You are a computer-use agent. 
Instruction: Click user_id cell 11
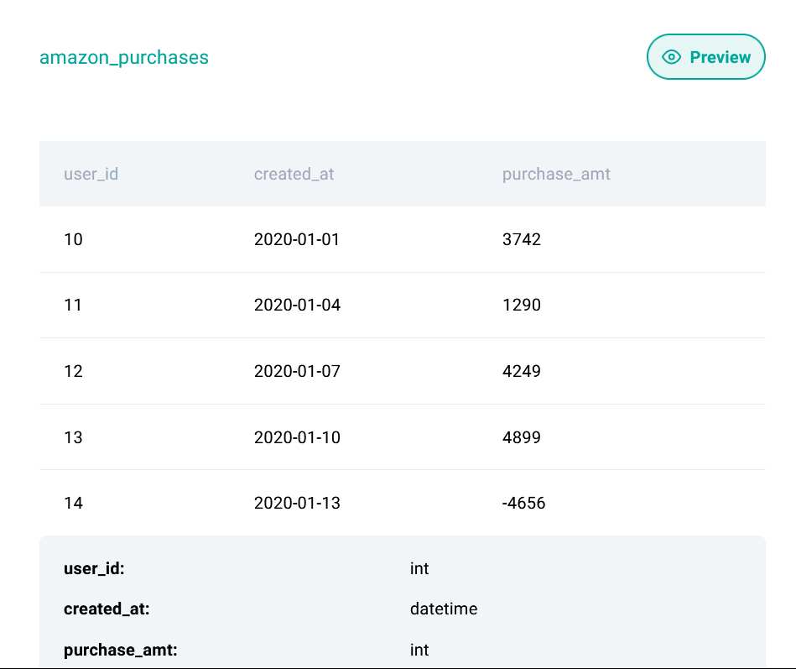pyautogui.click(x=73, y=305)
